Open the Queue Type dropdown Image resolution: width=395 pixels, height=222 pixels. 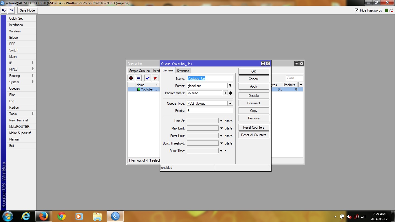point(230,103)
